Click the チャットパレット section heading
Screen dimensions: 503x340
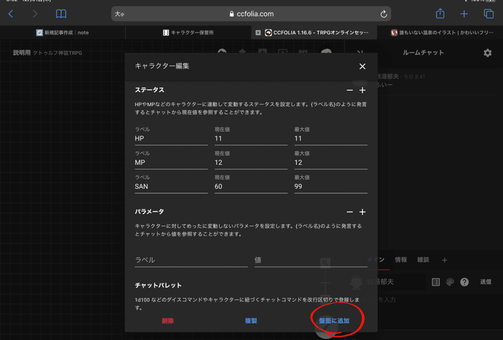158,285
